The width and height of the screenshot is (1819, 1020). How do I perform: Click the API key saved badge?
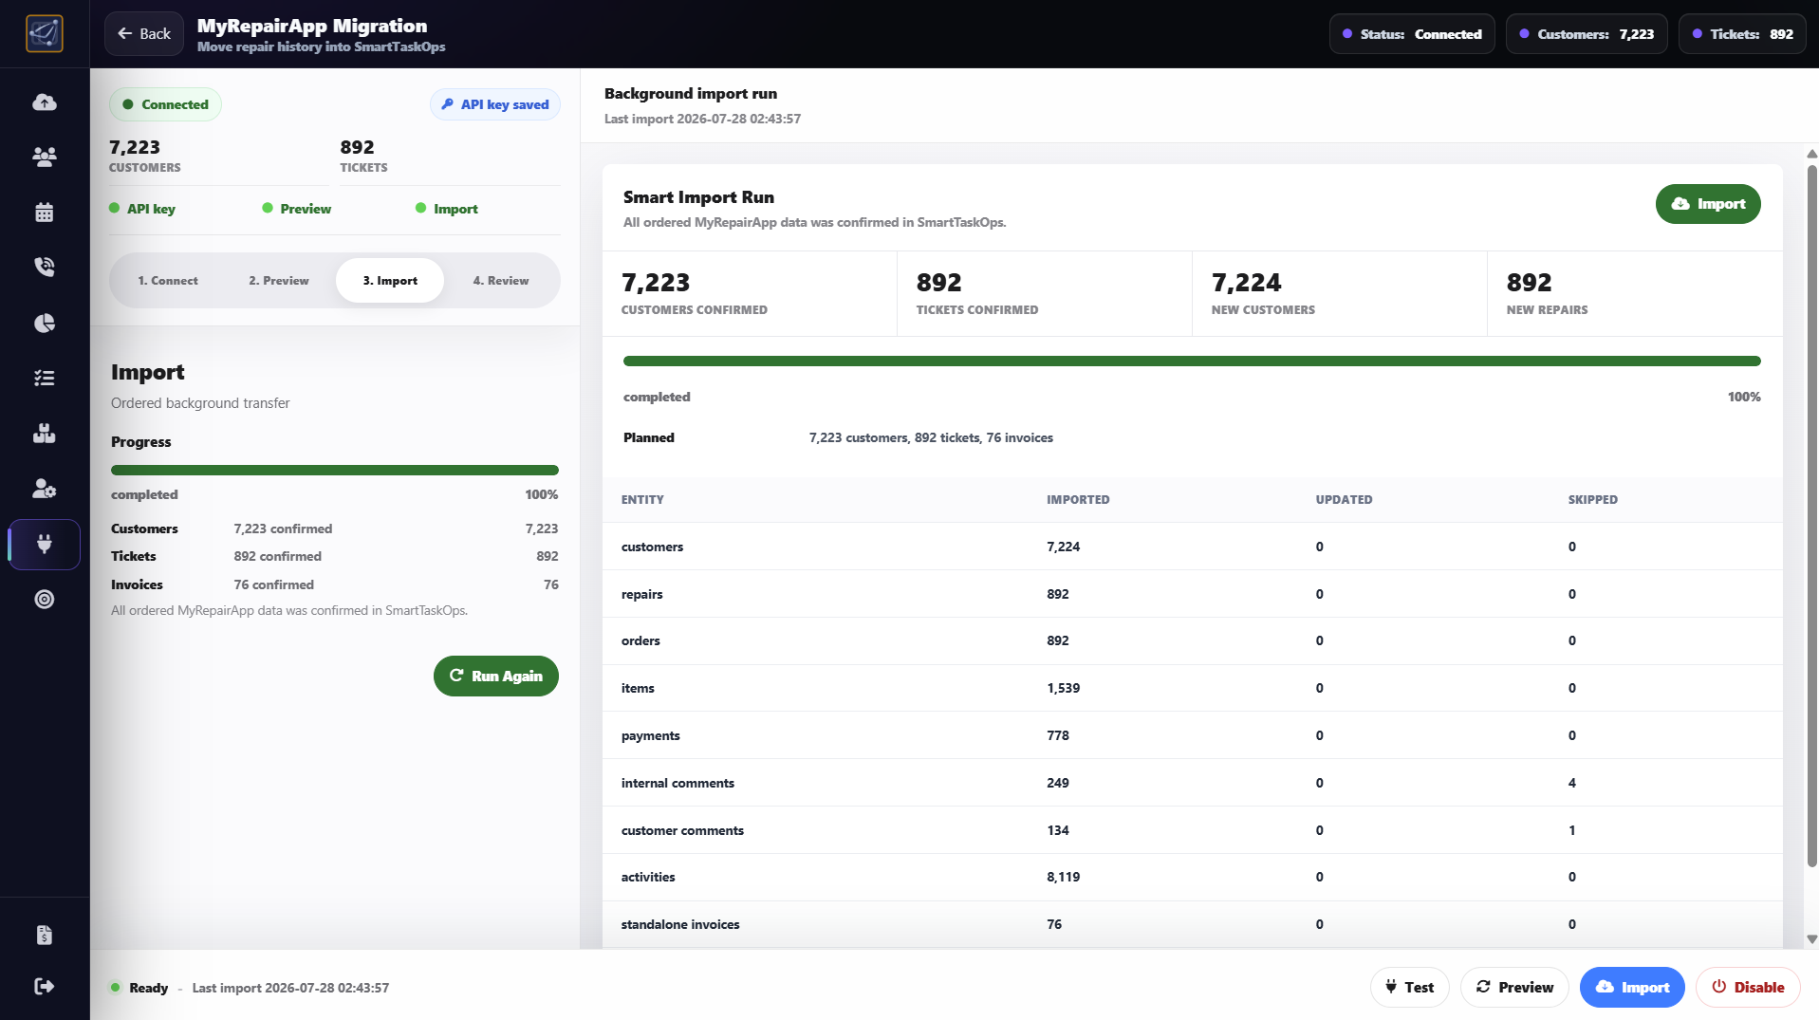[x=495, y=104]
